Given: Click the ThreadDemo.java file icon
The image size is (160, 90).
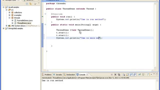Looking at the screenshot, I should point(15,23).
